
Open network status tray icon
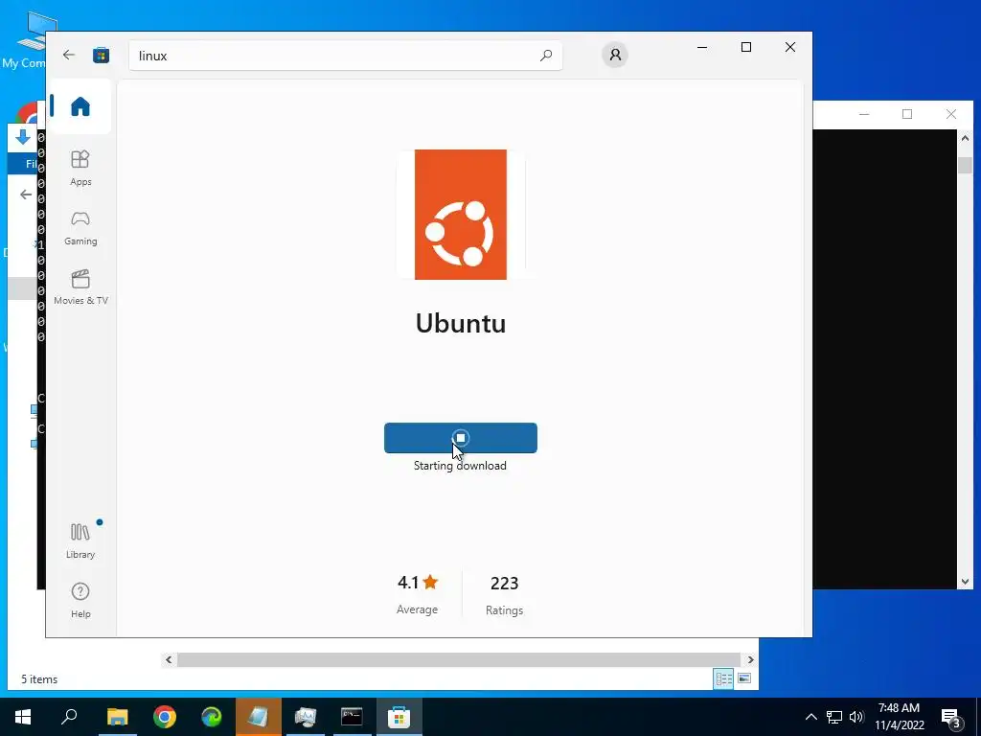pyautogui.click(x=834, y=717)
